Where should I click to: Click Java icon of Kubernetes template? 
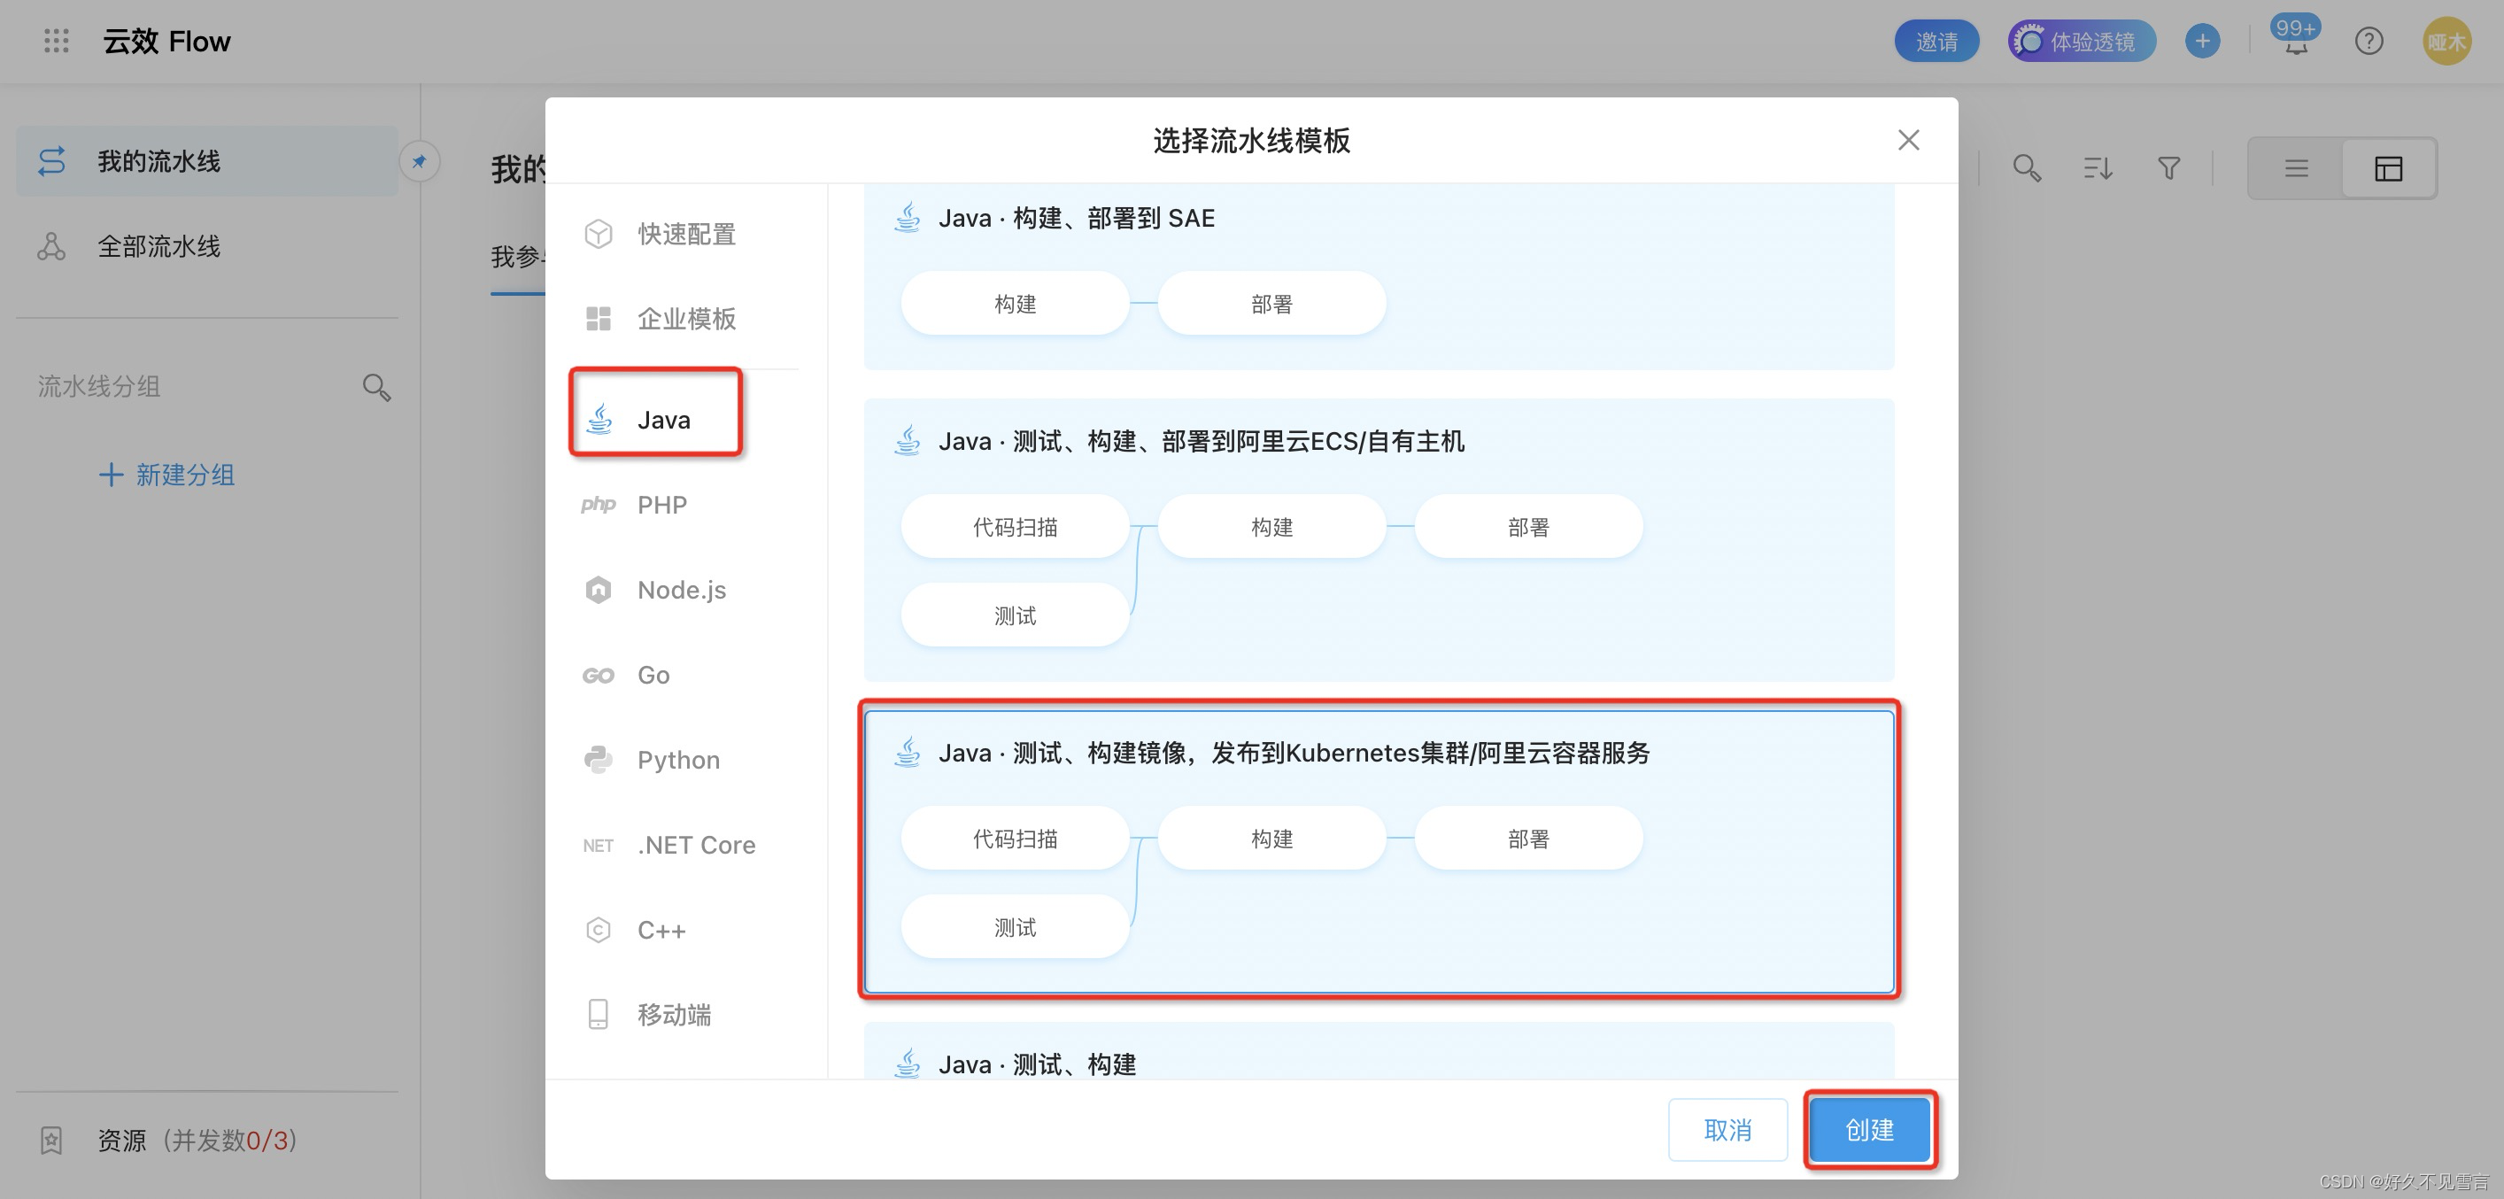[x=907, y=753]
